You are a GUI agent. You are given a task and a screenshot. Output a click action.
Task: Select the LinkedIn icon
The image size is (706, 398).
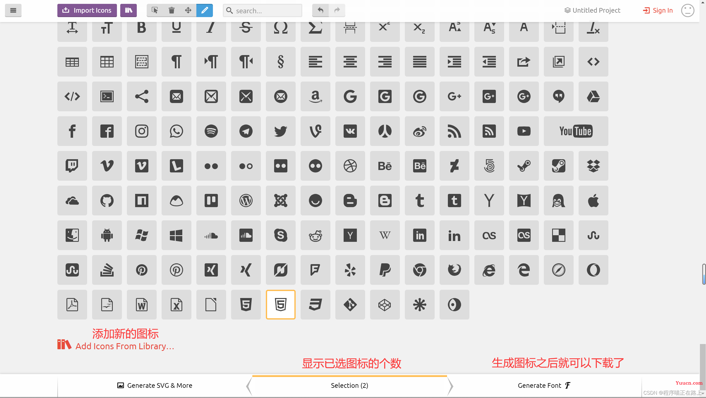[420, 235]
